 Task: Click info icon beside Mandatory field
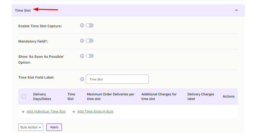tap(82, 41)
